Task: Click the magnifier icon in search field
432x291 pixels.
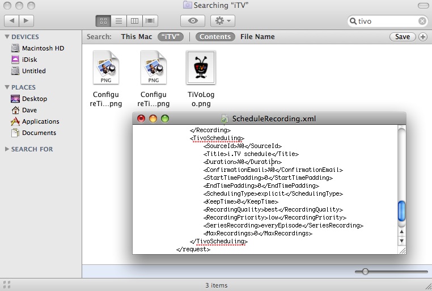Action: point(353,21)
